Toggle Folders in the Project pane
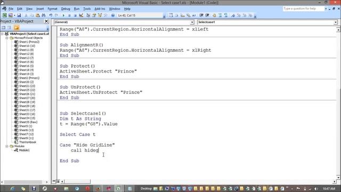 coord(17,28)
